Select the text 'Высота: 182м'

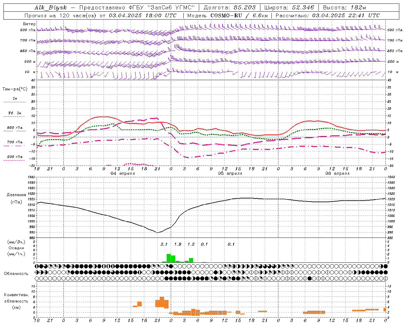tap(344, 8)
